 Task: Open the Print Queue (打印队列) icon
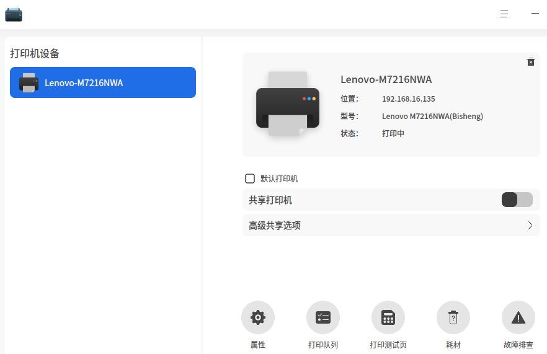coord(323,317)
